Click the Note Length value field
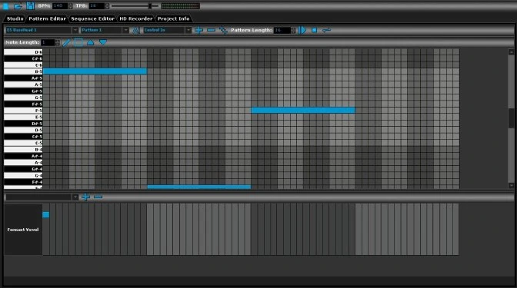This screenshot has height=288, width=517. click(48, 42)
